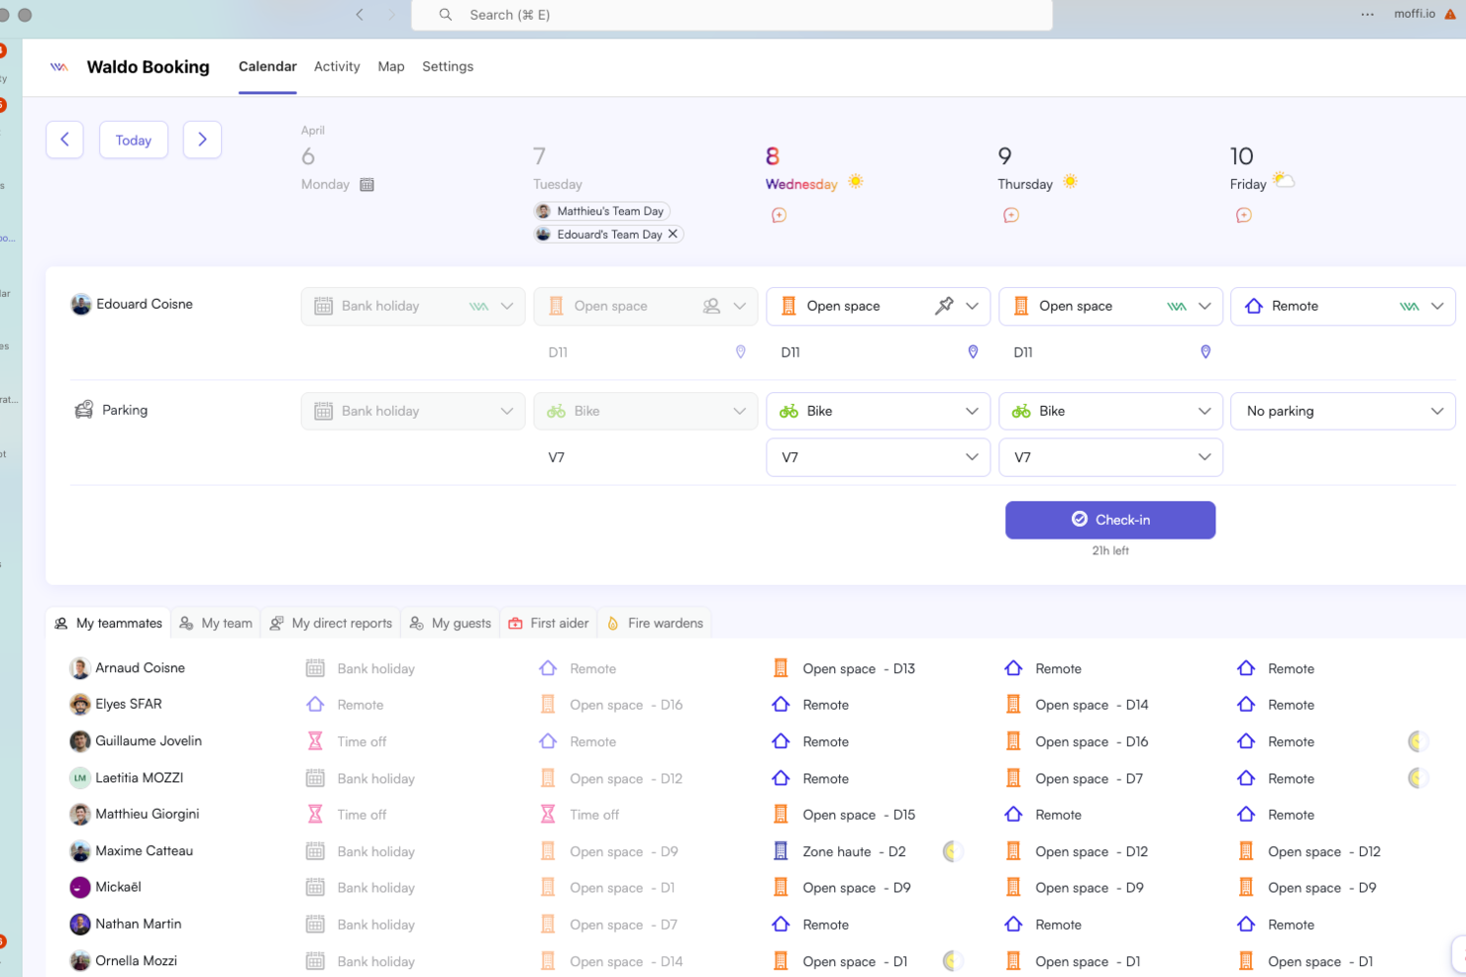Click the calendar icon next to Monday April 6
This screenshot has width=1466, height=977.
pos(366,184)
